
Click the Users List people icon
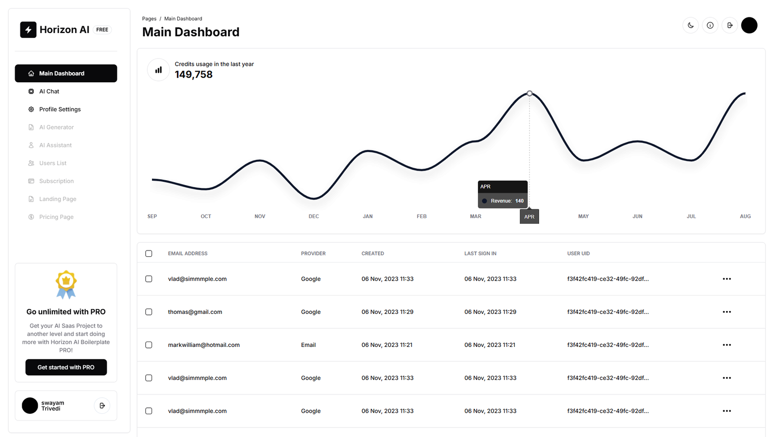[x=31, y=163]
